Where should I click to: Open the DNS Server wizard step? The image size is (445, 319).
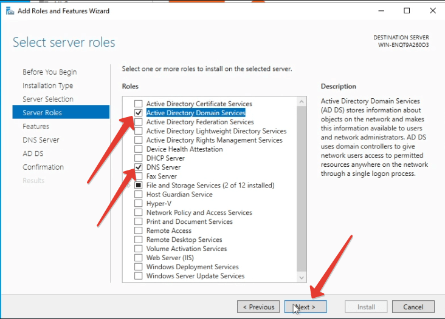point(41,140)
